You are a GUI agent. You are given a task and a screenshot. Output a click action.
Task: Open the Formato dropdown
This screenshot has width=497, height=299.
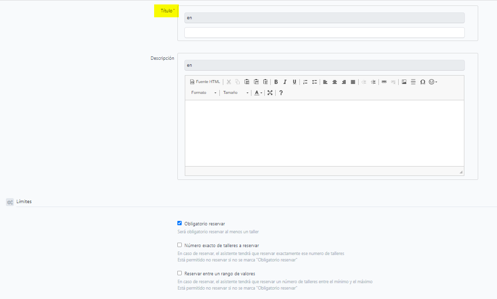pyautogui.click(x=204, y=92)
